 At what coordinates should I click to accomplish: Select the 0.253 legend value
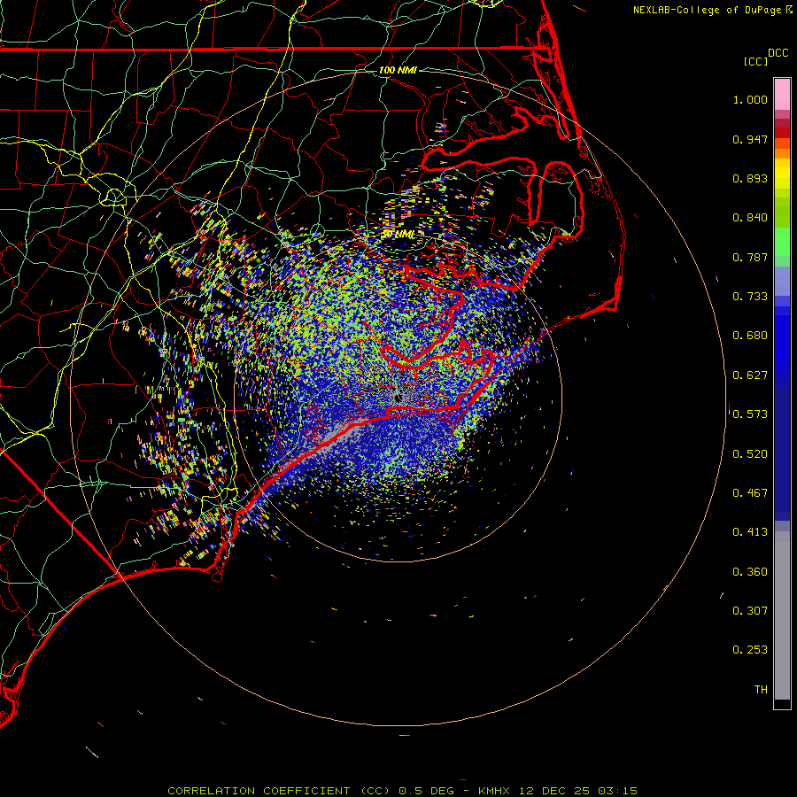750,650
